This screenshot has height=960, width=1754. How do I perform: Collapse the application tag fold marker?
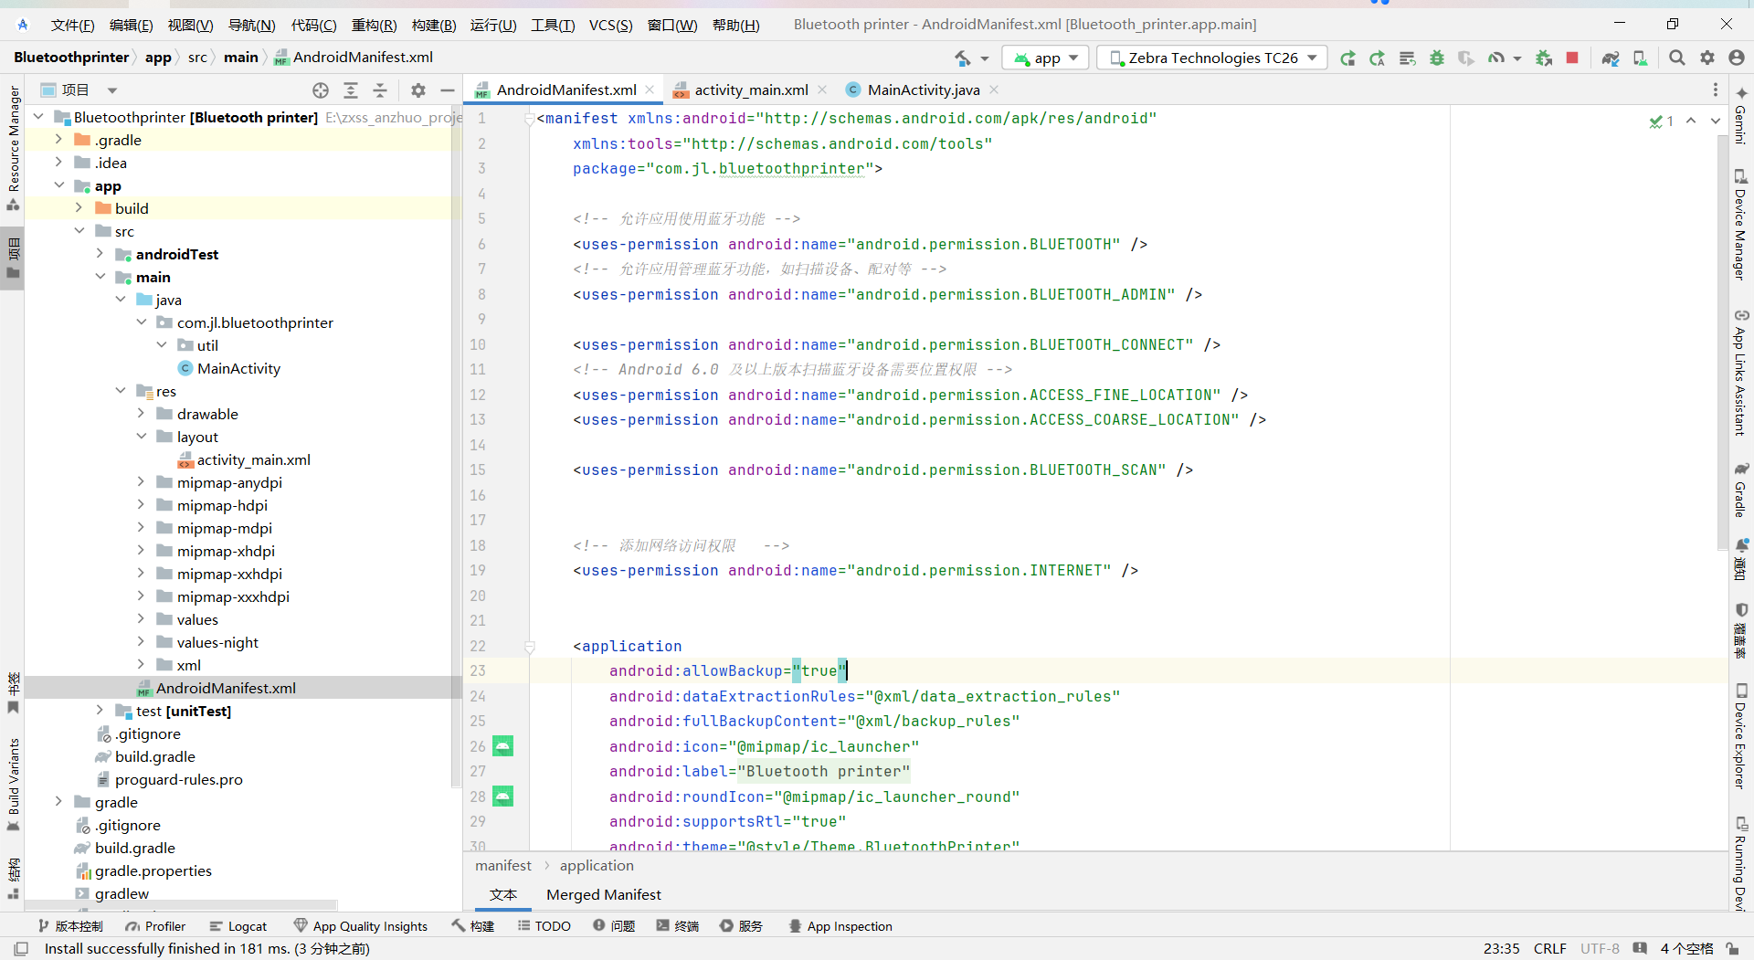[529, 646]
